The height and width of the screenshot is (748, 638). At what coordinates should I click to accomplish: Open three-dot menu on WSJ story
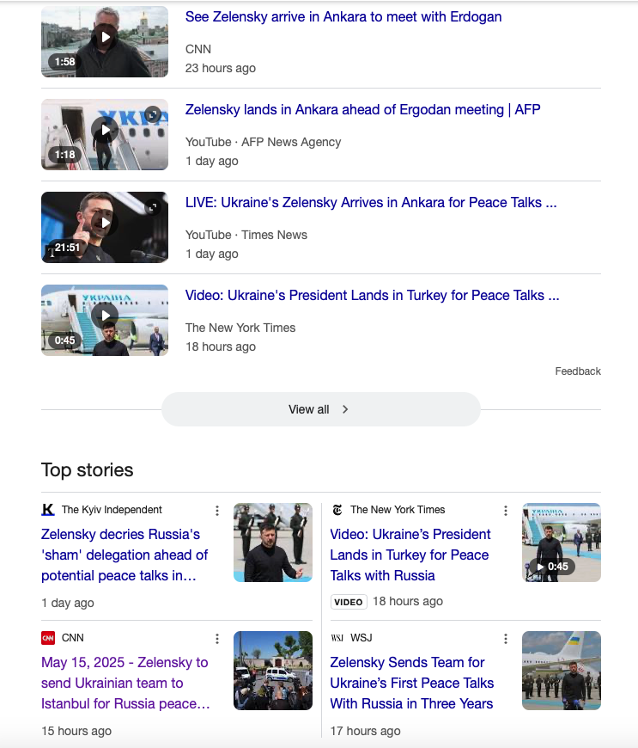(x=506, y=639)
